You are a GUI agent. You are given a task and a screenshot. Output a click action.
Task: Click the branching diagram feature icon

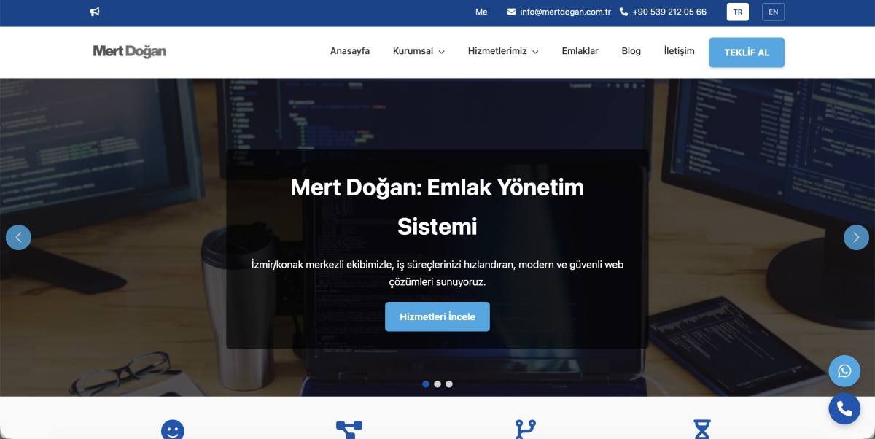tap(349, 428)
